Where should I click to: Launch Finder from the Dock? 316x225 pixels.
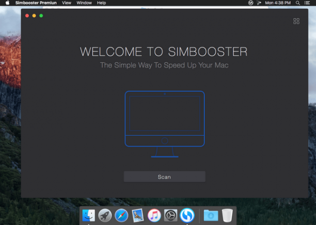pos(88,215)
